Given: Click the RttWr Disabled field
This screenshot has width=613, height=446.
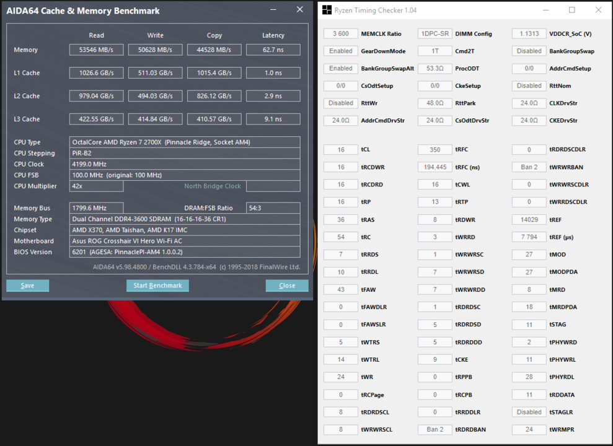Looking at the screenshot, I should point(341,103).
